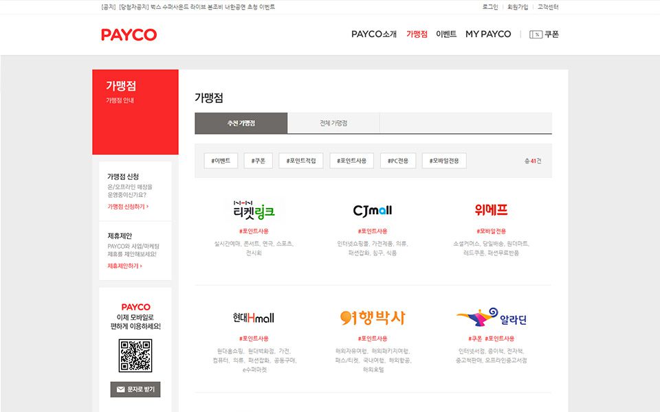This screenshot has height=412, width=660.
Task: Expand 제휴제안하기 arrow link
Action: coord(124,266)
